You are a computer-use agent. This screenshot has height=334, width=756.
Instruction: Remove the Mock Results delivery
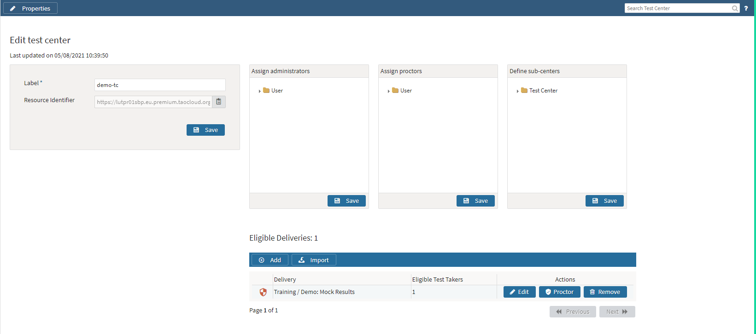605,292
